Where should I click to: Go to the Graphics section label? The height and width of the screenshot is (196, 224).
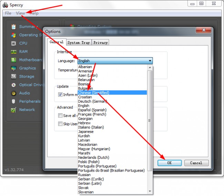[28, 68]
